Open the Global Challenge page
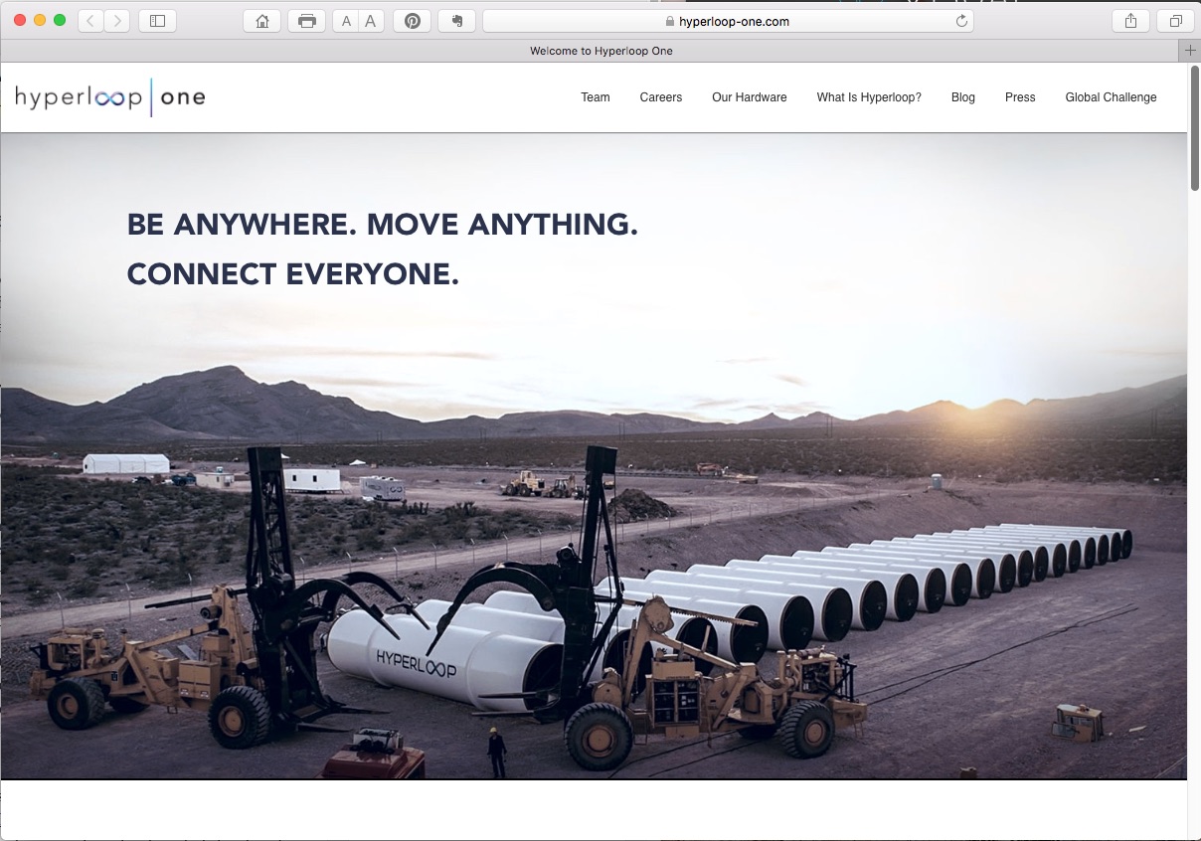 tap(1111, 97)
